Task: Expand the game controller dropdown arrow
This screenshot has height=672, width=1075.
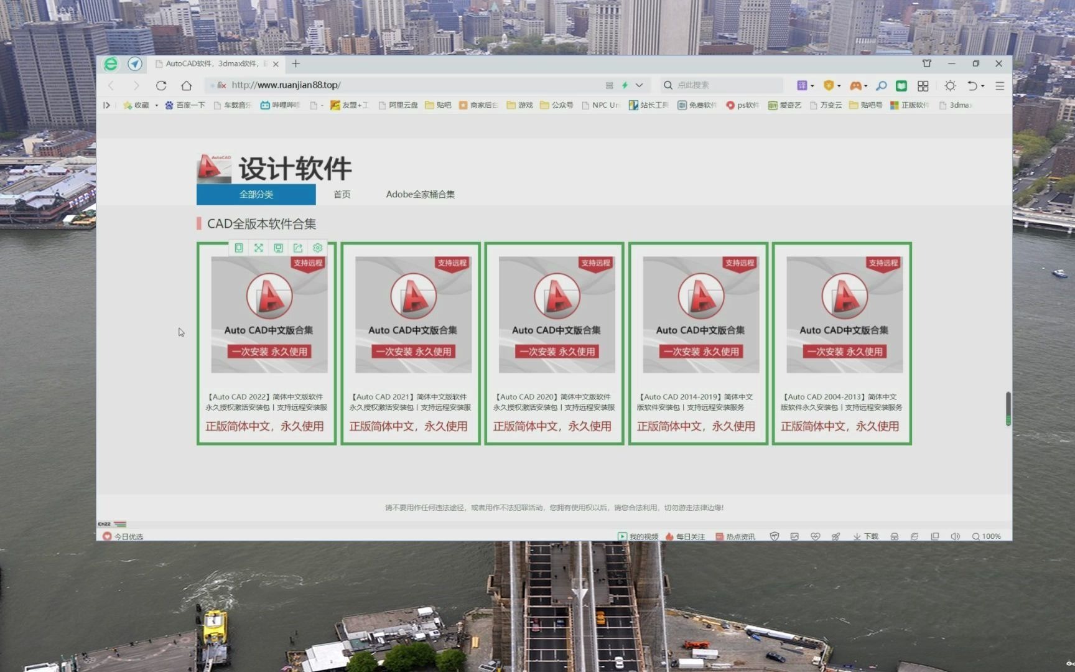Action: [x=866, y=86]
